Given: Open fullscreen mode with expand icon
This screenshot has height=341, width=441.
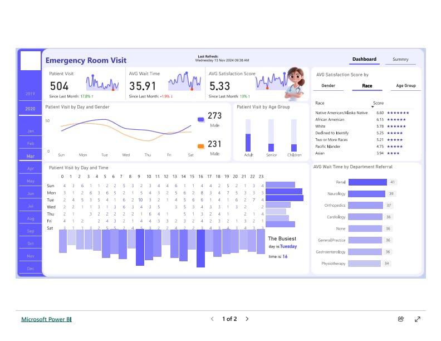Looking at the screenshot, I should coord(418,319).
